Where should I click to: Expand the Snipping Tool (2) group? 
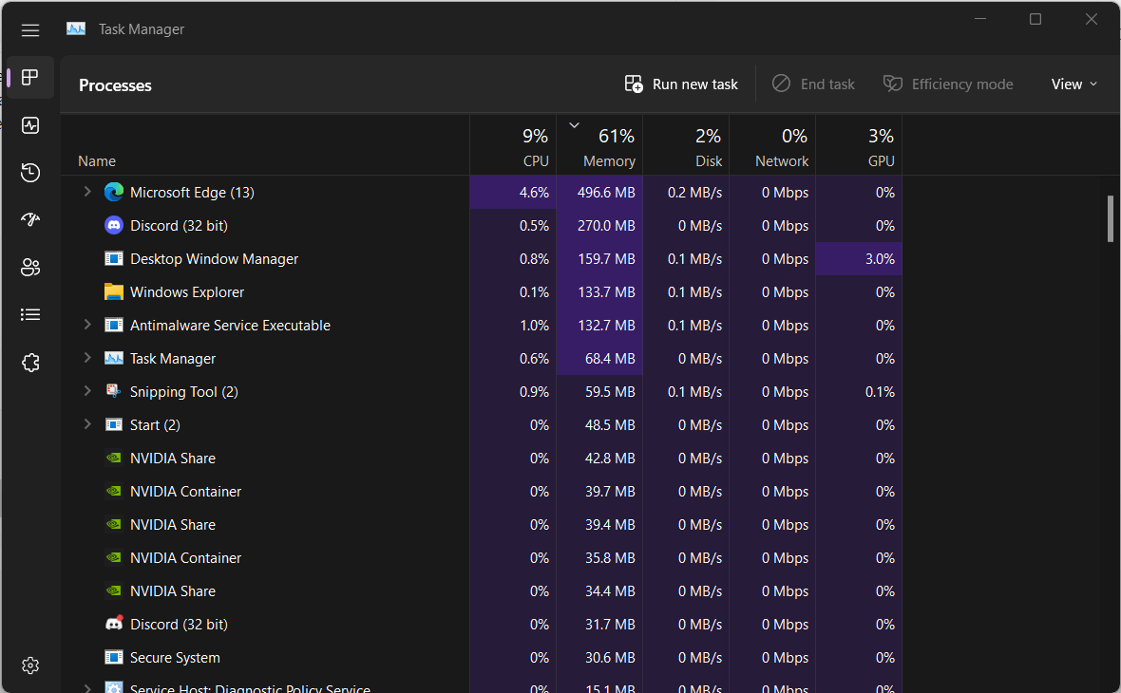(87, 391)
